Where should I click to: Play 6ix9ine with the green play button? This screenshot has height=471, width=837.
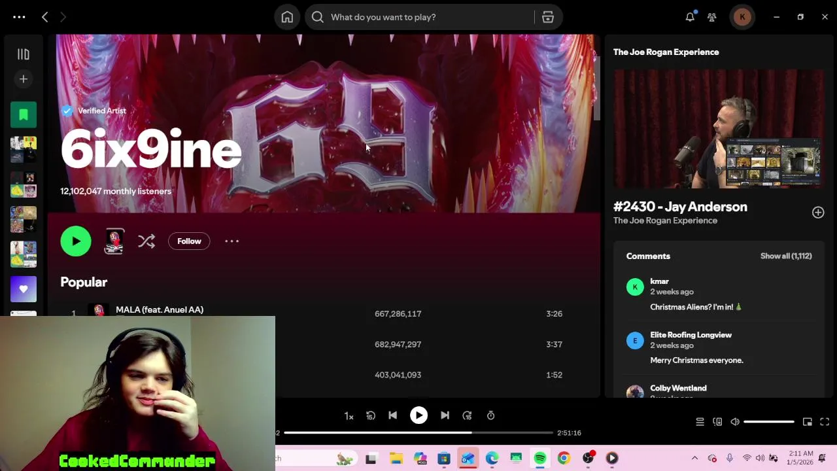76,241
